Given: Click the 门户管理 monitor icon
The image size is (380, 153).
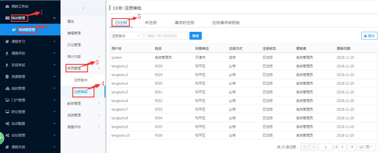Looking at the screenshot, I should tap(7, 100).
